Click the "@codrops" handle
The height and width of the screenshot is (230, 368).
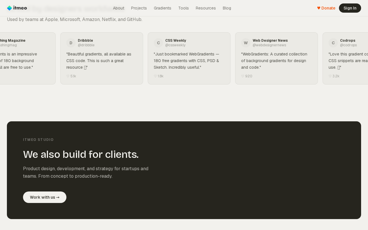tap(348, 45)
